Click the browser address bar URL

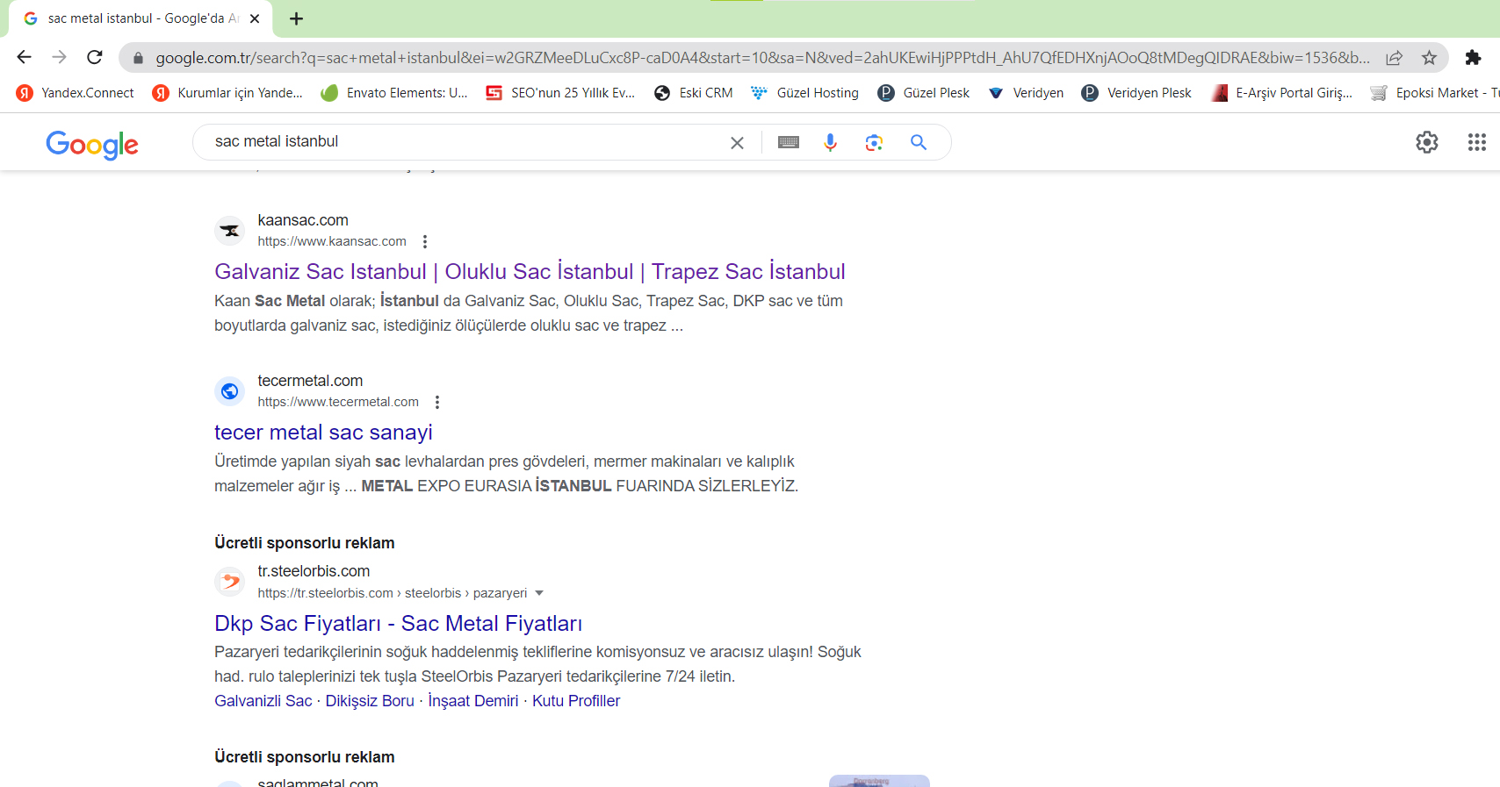coord(762,58)
